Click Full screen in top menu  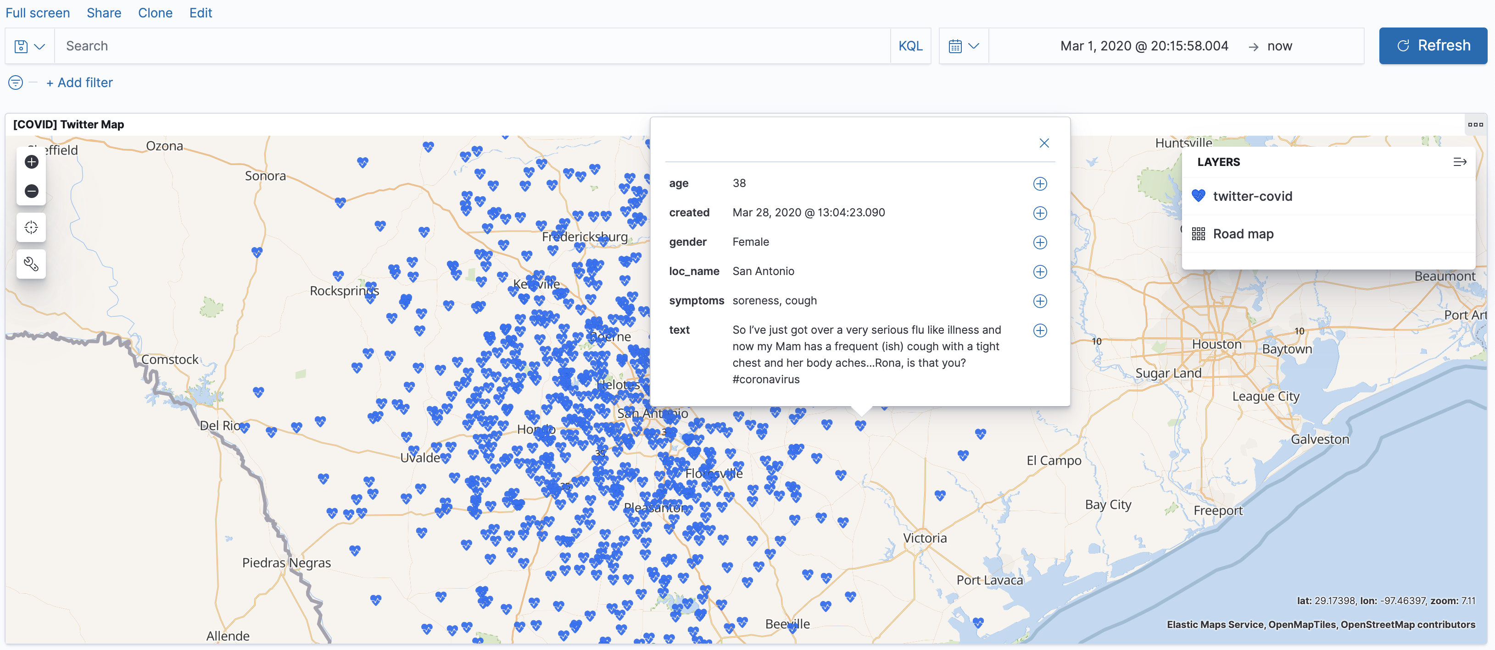point(38,13)
